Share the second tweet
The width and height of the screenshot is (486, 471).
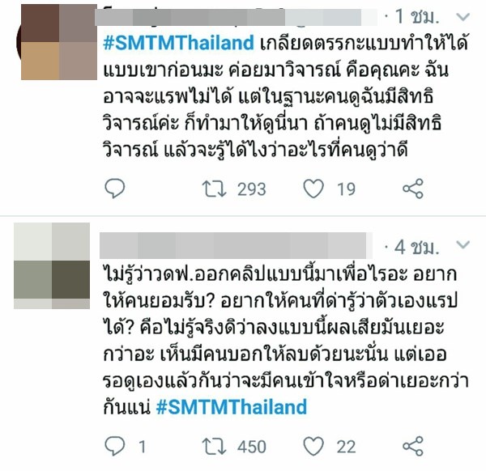coord(413,446)
